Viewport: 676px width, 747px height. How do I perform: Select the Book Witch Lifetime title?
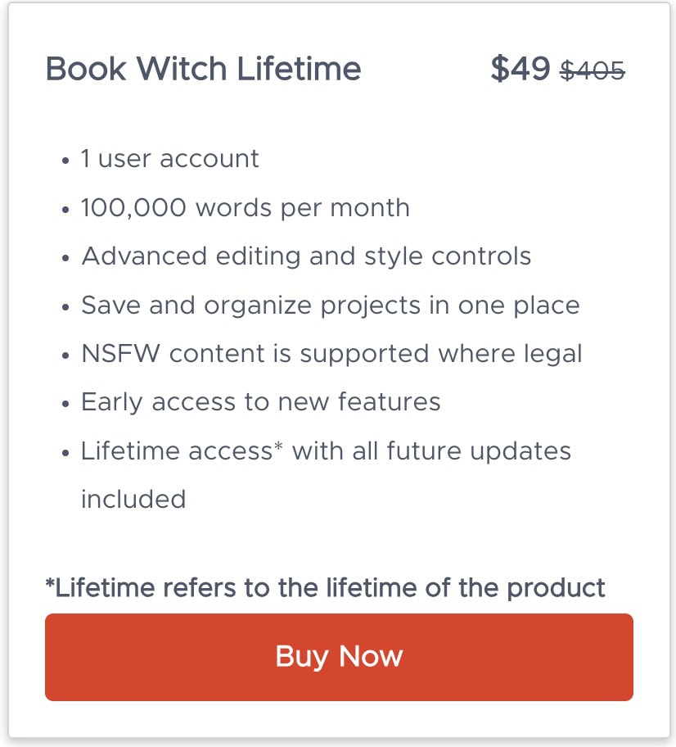205,69
